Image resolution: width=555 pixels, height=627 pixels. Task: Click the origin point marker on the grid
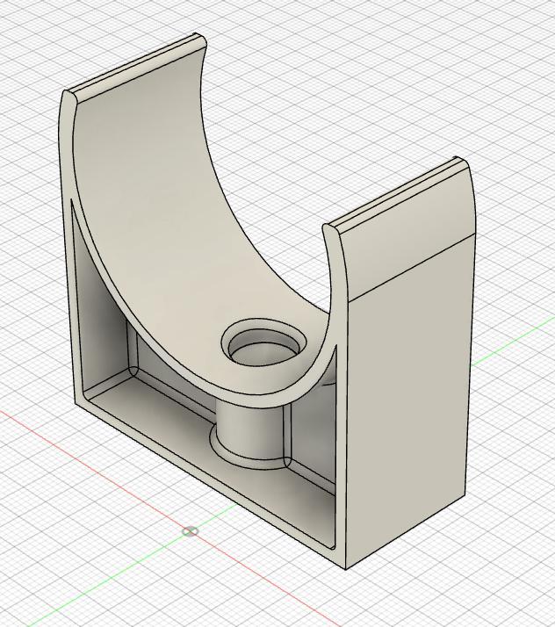coord(190,531)
